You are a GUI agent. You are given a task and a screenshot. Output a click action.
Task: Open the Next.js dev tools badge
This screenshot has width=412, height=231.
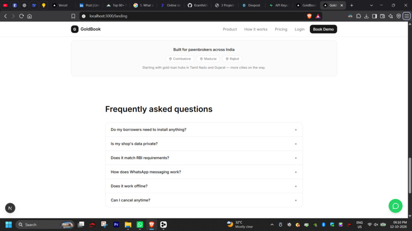tap(10, 208)
